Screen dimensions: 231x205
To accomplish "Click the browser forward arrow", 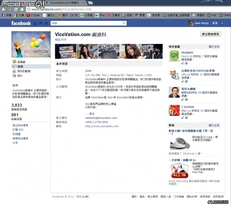I will (10, 9).
